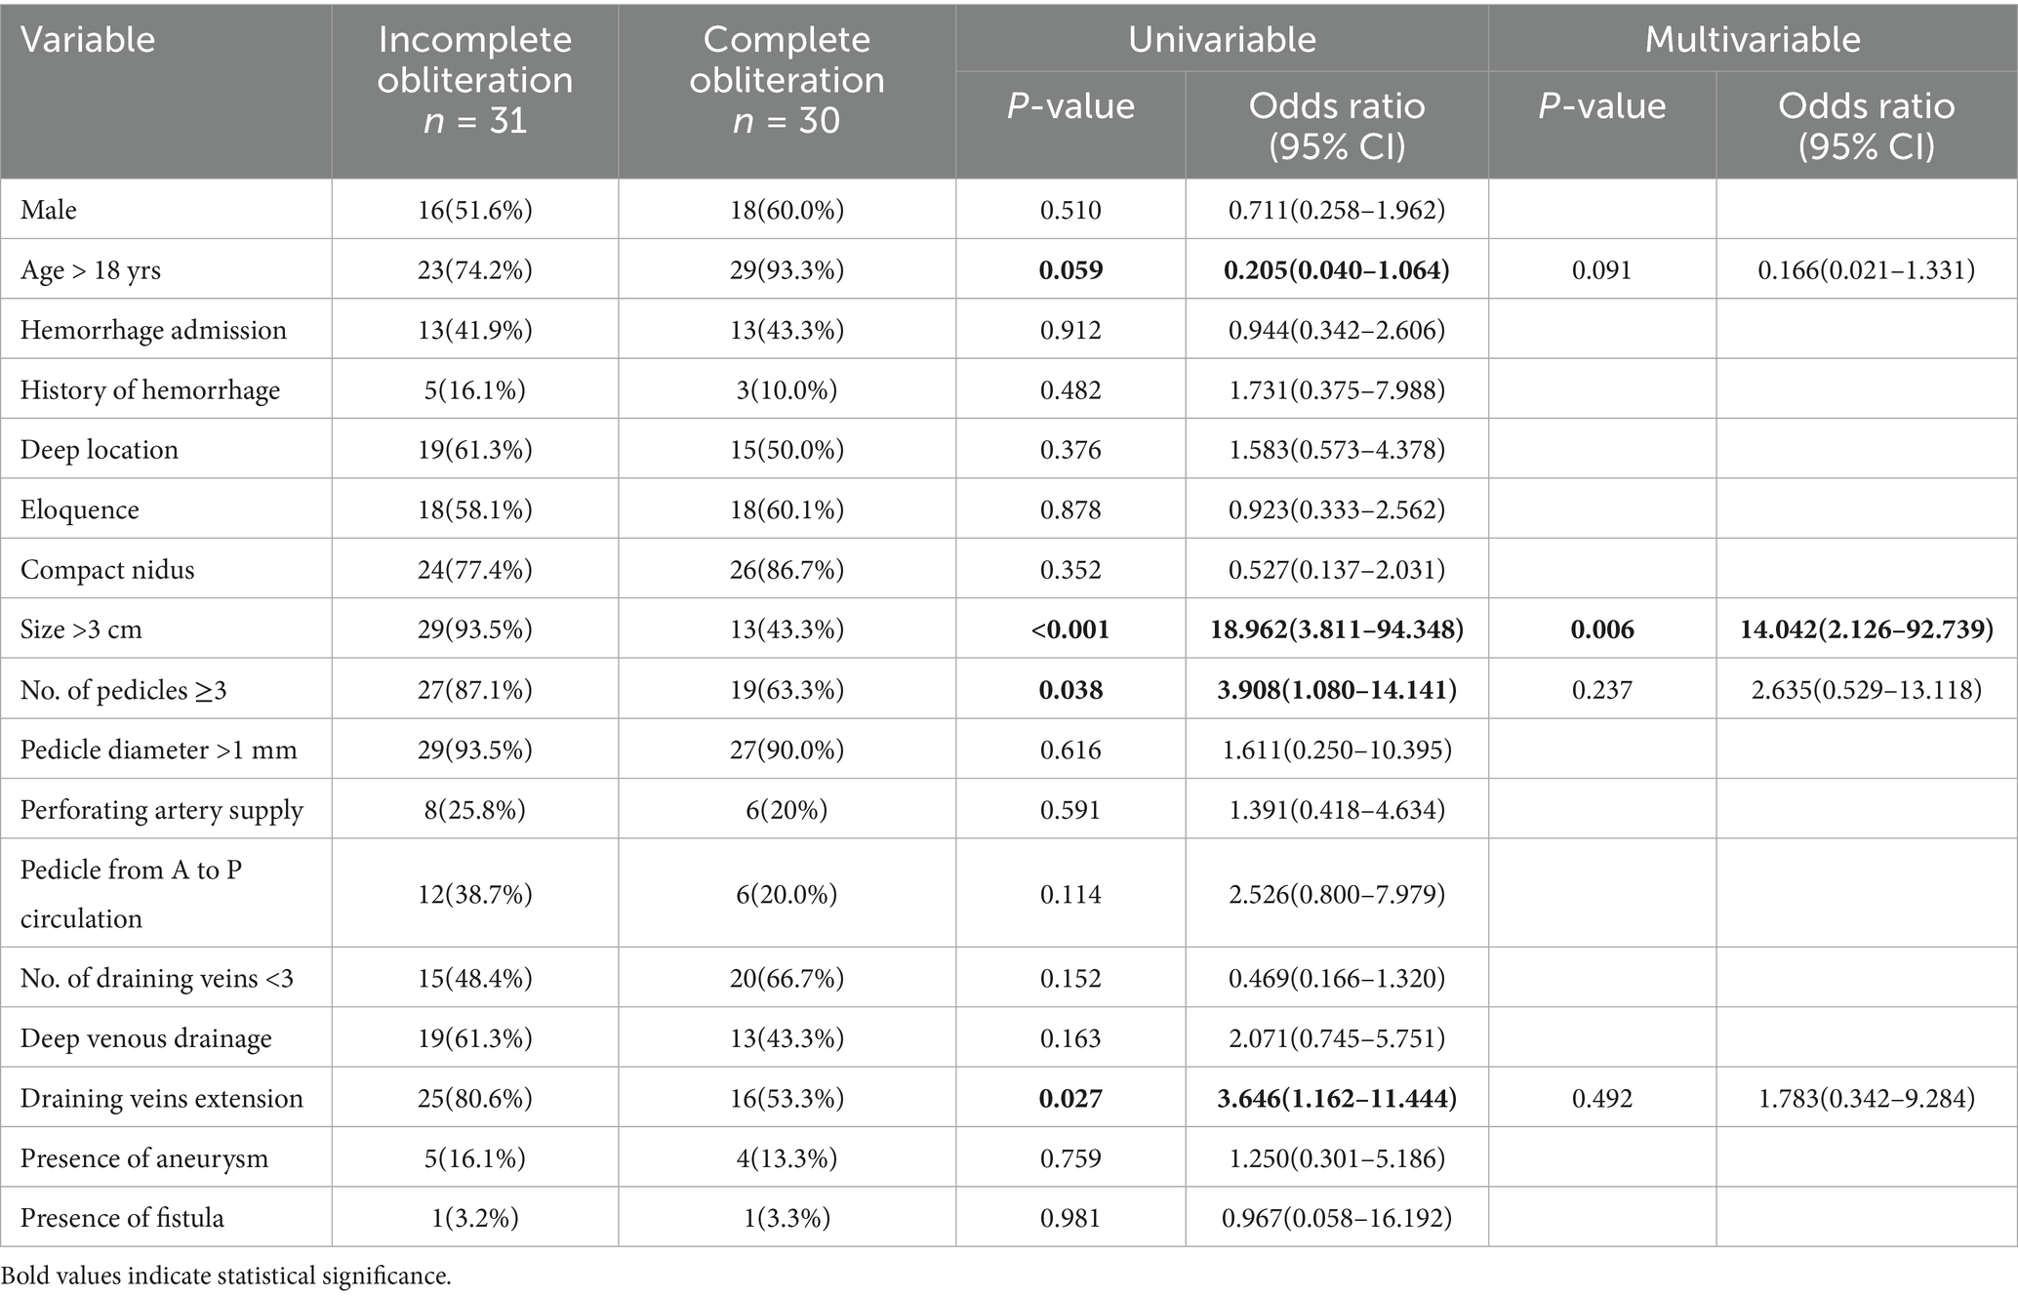This screenshot has height=1297, width=2018.
Task: Select the Size >3 cm row label
Action: click(x=81, y=629)
